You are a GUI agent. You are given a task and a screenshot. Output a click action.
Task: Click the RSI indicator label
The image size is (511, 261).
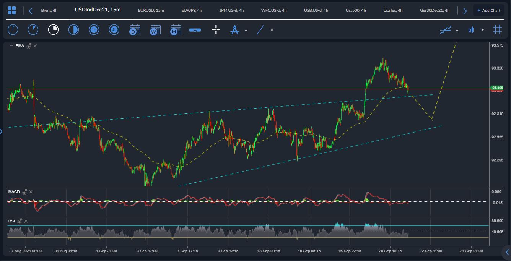click(x=11, y=220)
